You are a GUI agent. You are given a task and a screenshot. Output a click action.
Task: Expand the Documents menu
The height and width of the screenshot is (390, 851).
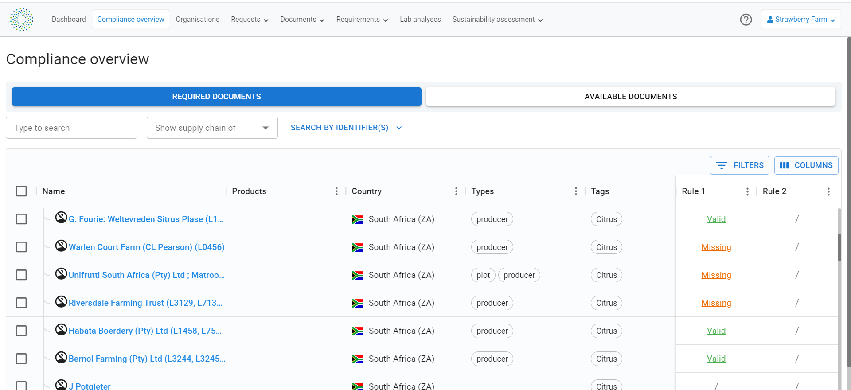(302, 19)
